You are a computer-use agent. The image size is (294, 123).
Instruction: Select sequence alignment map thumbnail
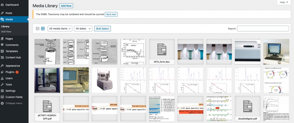tap(219, 109)
